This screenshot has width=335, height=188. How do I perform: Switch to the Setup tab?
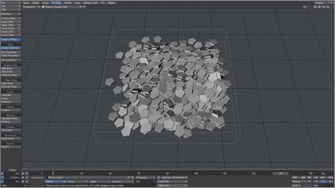(45, 3)
